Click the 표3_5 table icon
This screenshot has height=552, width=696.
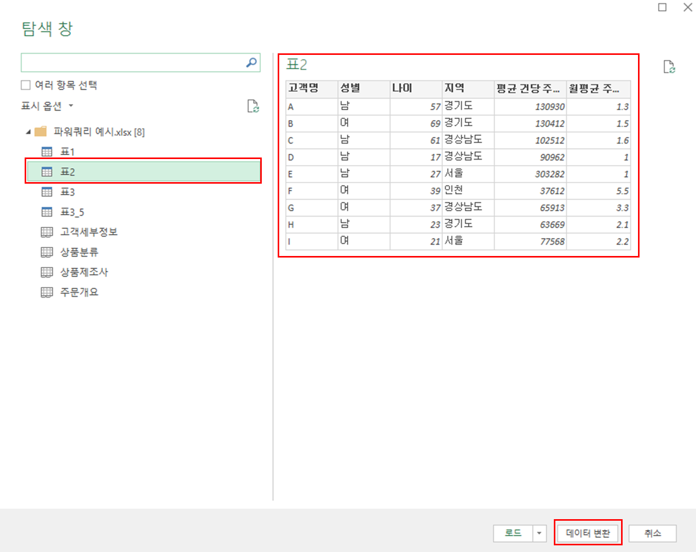[47, 212]
